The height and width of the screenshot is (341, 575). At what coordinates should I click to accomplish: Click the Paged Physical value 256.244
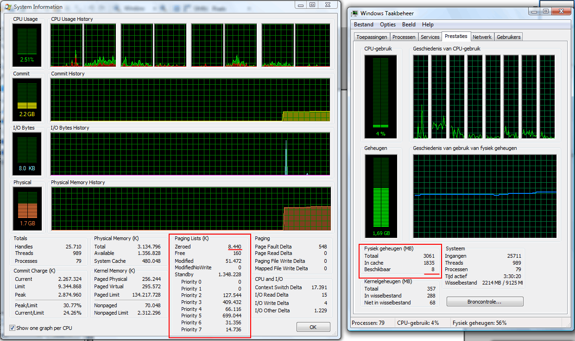click(x=152, y=279)
